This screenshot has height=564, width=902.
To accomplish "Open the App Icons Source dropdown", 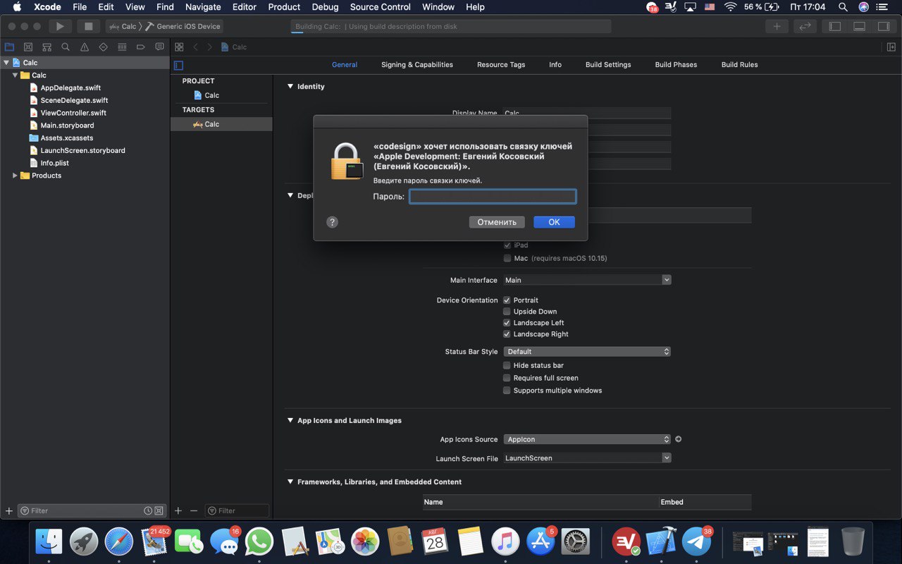I will click(x=587, y=439).
